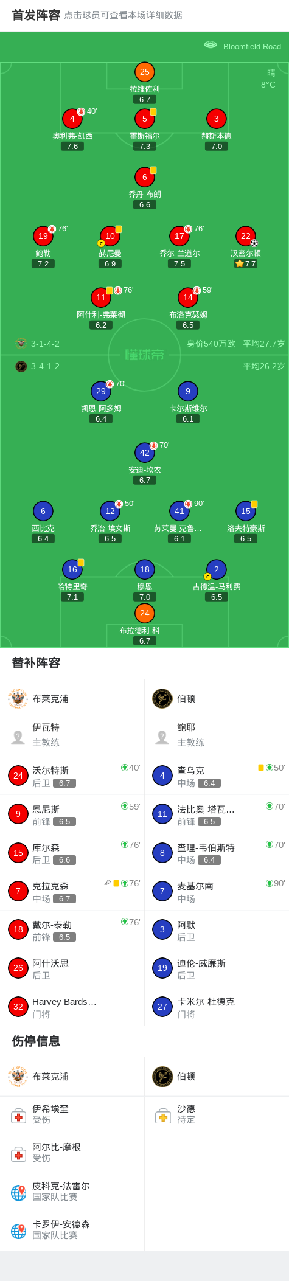Tap captain number 10 赫尼曼 circle
The width and height of the screenshot is (289, 1281).
110,236
